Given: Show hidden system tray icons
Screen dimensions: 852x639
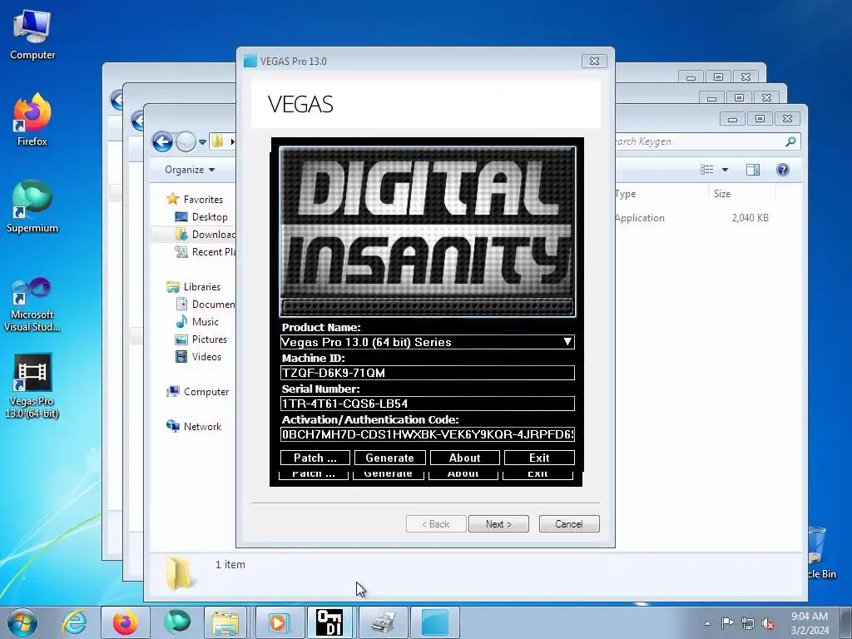Looking at the screenshot, I should click(707, 623).
